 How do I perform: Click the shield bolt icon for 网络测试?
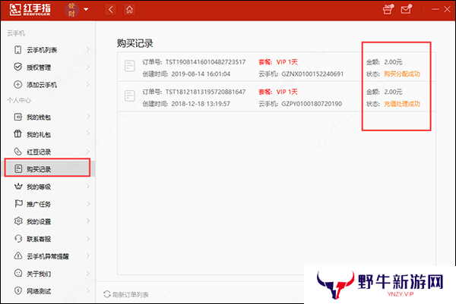point(18,290)
